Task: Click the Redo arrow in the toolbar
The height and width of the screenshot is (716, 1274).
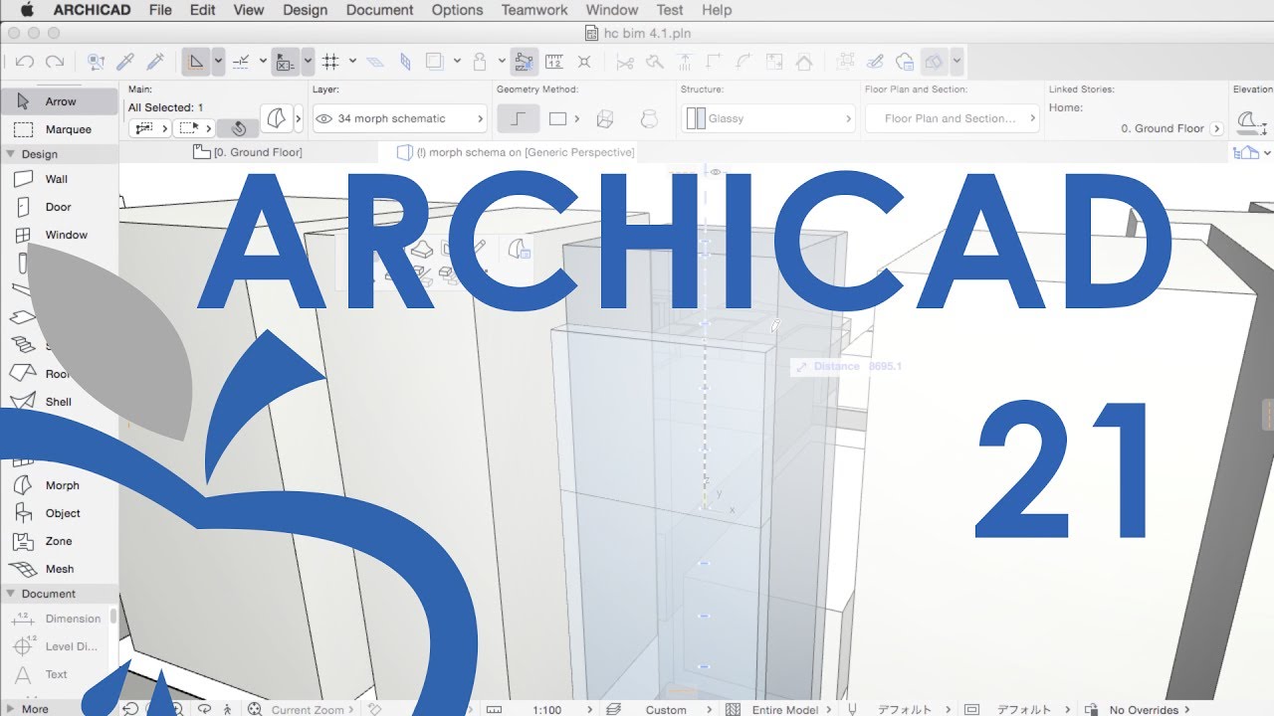Action: click(x=55, y=62)
